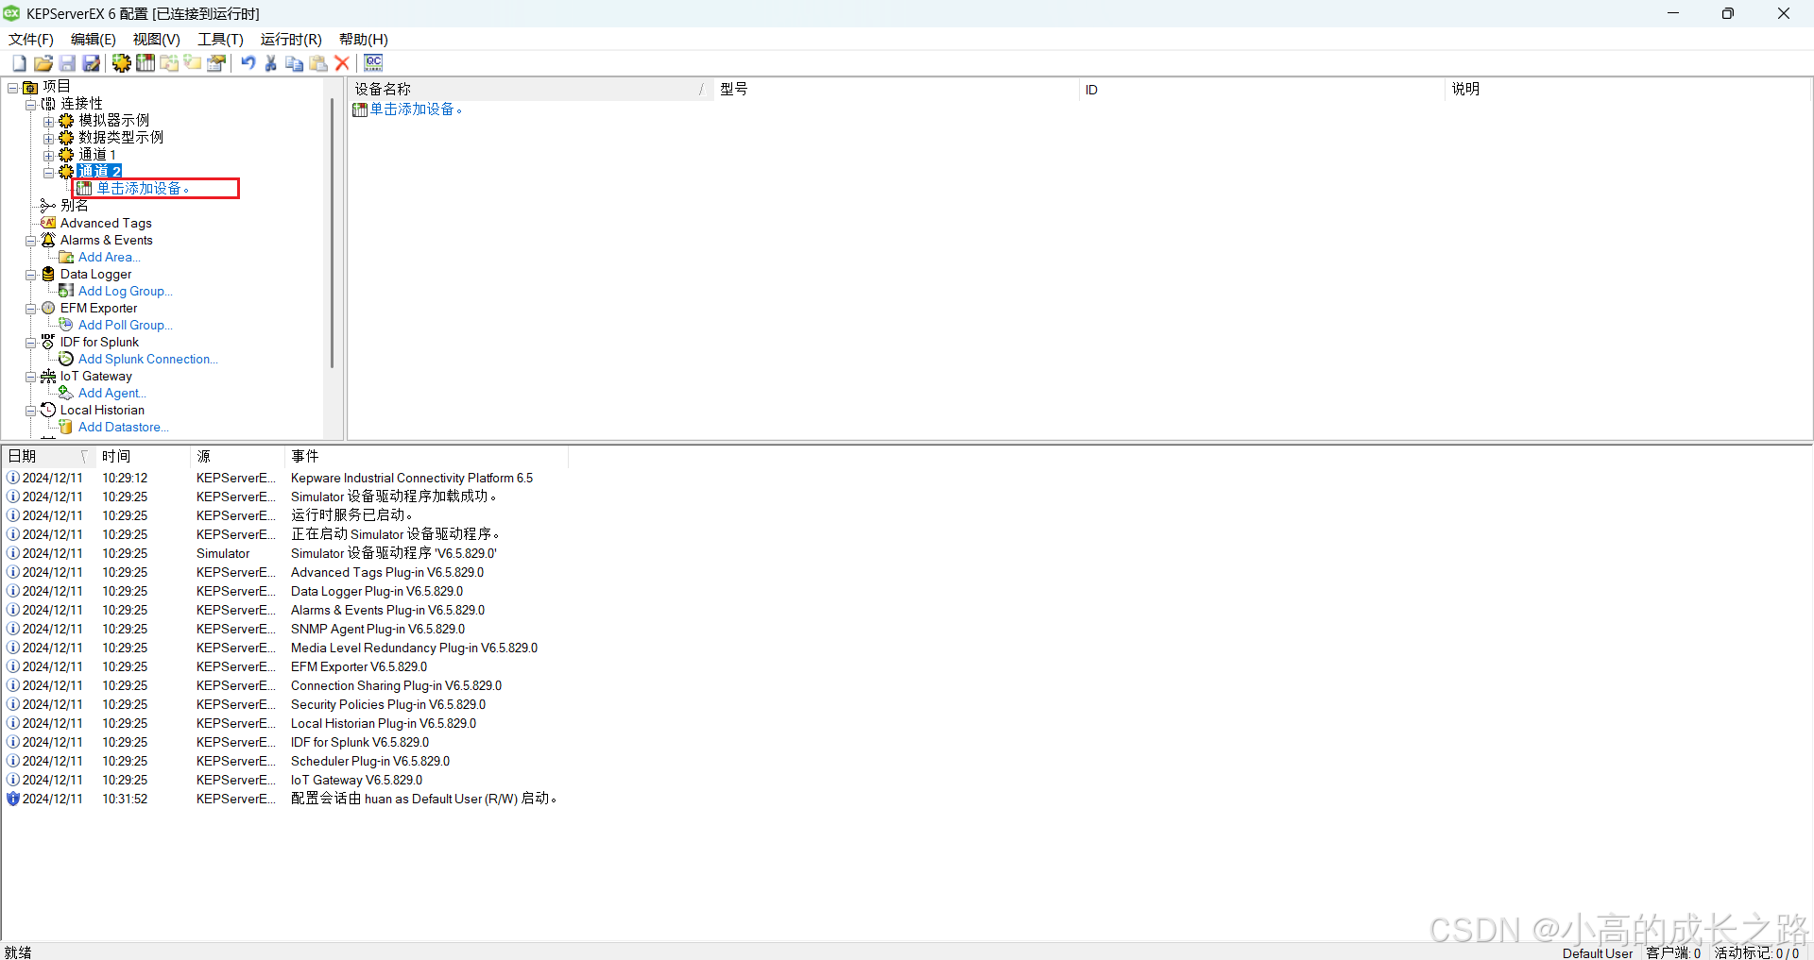The height and width of the screenshot is (960, 1814).
Task: Select the SNMP Agent Plug-in V6.5.829.0 event
Action: [x=283, y=629]
